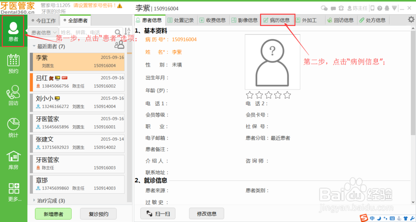416x222 pixels.
Task: Open the 回访 follow-up section
Action: (13, 96)
